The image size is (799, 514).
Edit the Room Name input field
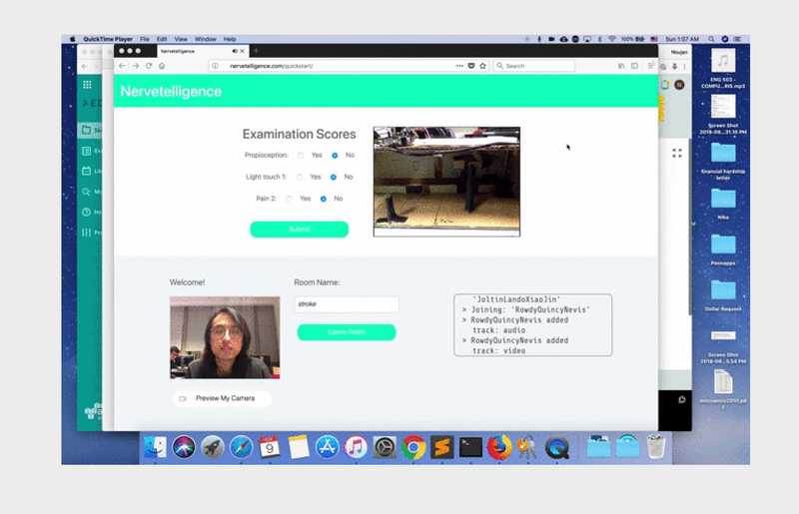click(347, 304)
